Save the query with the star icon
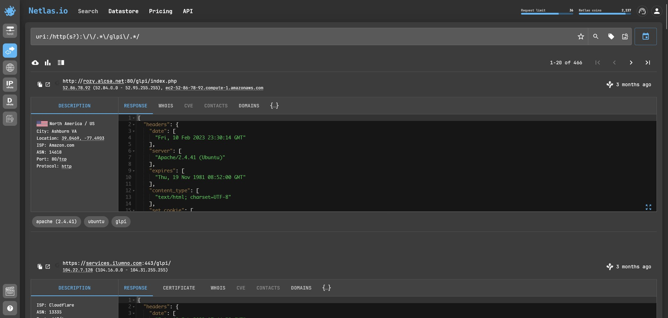The height and width of the screenshot is (318, 668). click(x=581, y=36)
